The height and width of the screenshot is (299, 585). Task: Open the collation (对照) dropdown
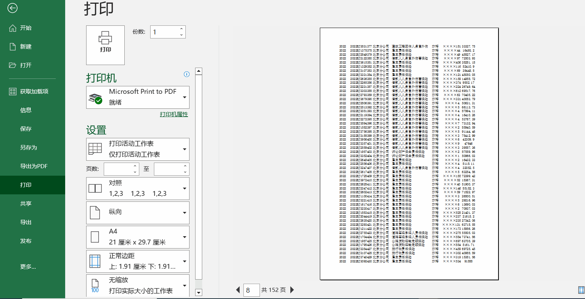point(138,188)
